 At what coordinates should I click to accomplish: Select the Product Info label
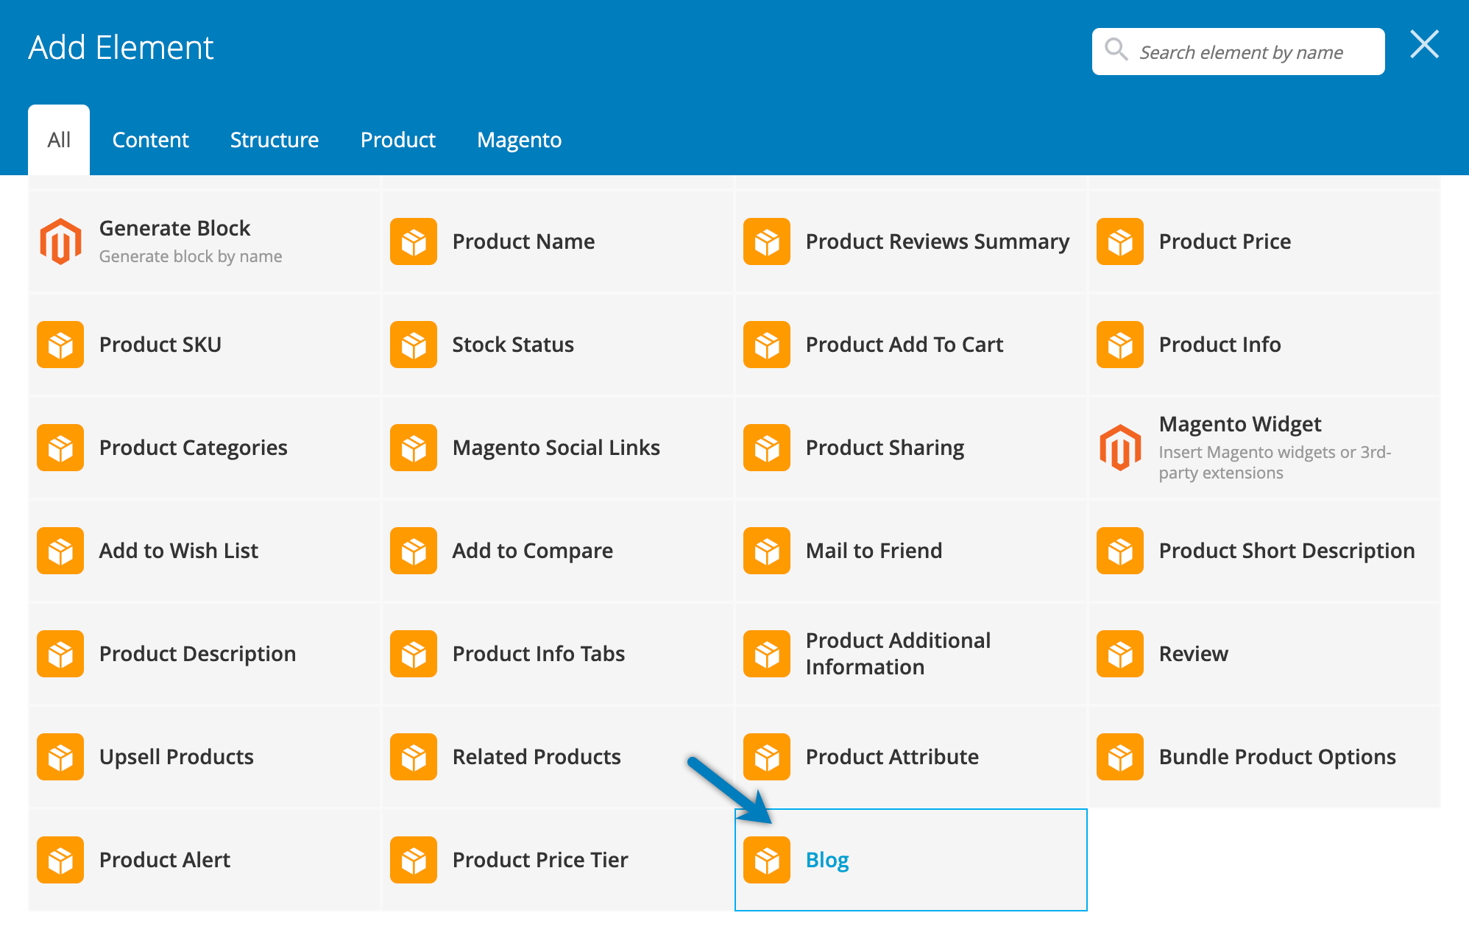pos(1220,345)
